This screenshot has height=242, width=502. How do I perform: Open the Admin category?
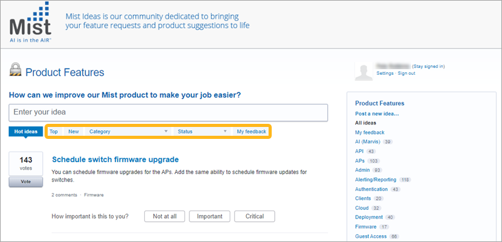pyautogui.click(x=363, y=170)
